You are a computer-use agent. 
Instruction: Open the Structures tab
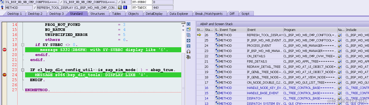pos(98,14)
